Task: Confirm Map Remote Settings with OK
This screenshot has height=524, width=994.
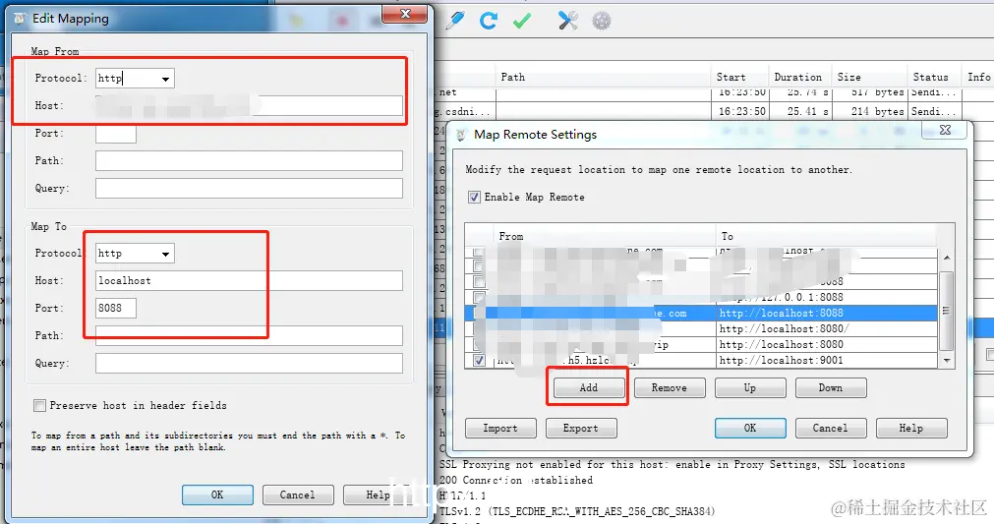Action: 750,429
